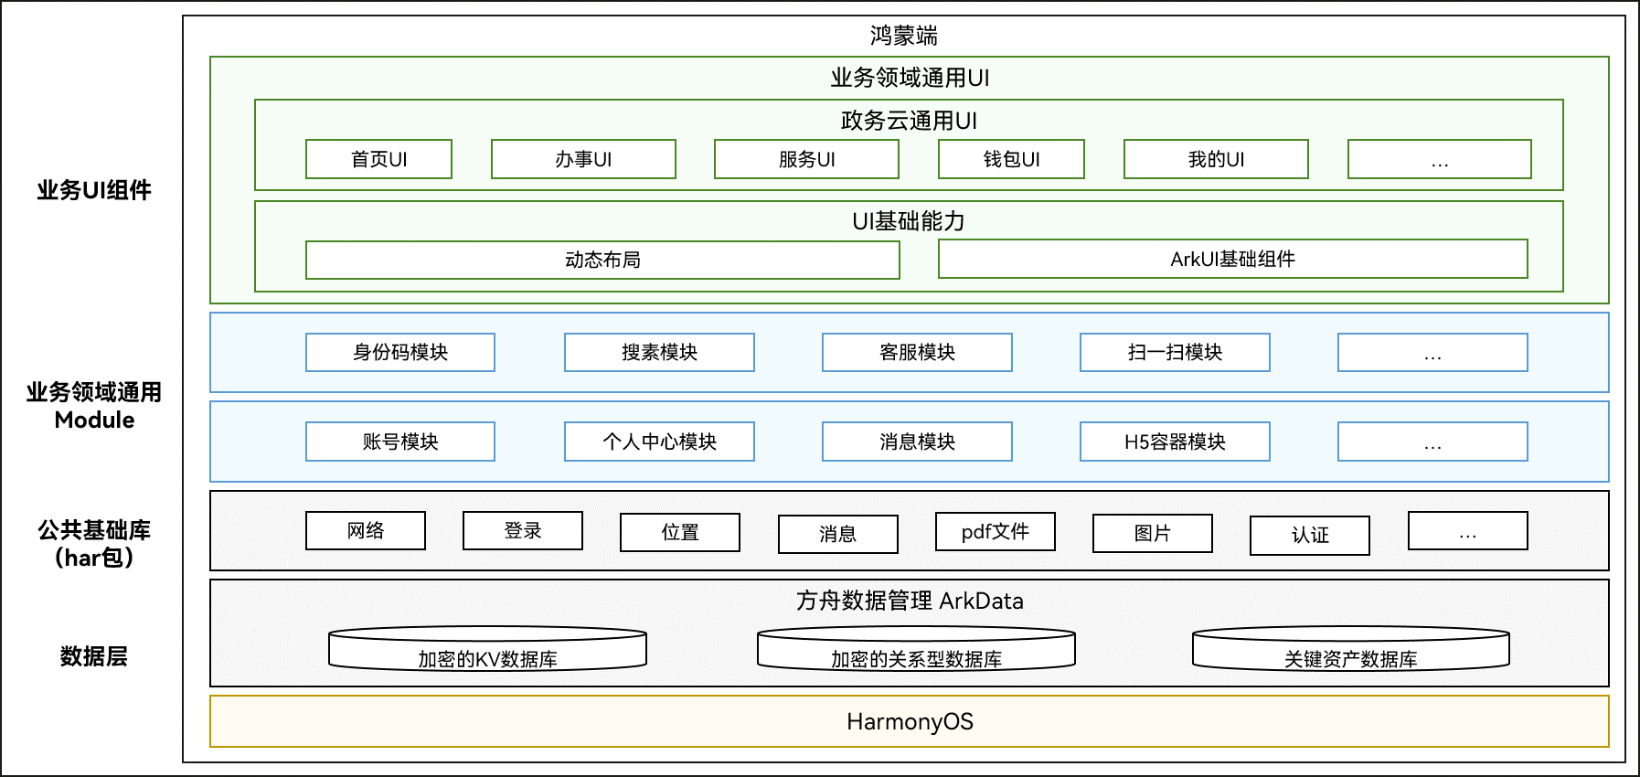This screenshot has width=1640, height=777.
Task: Select the 个人中心模块 box
Action: pos(659,442)
